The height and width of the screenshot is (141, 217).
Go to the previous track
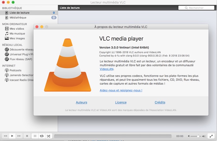[5, 136]
